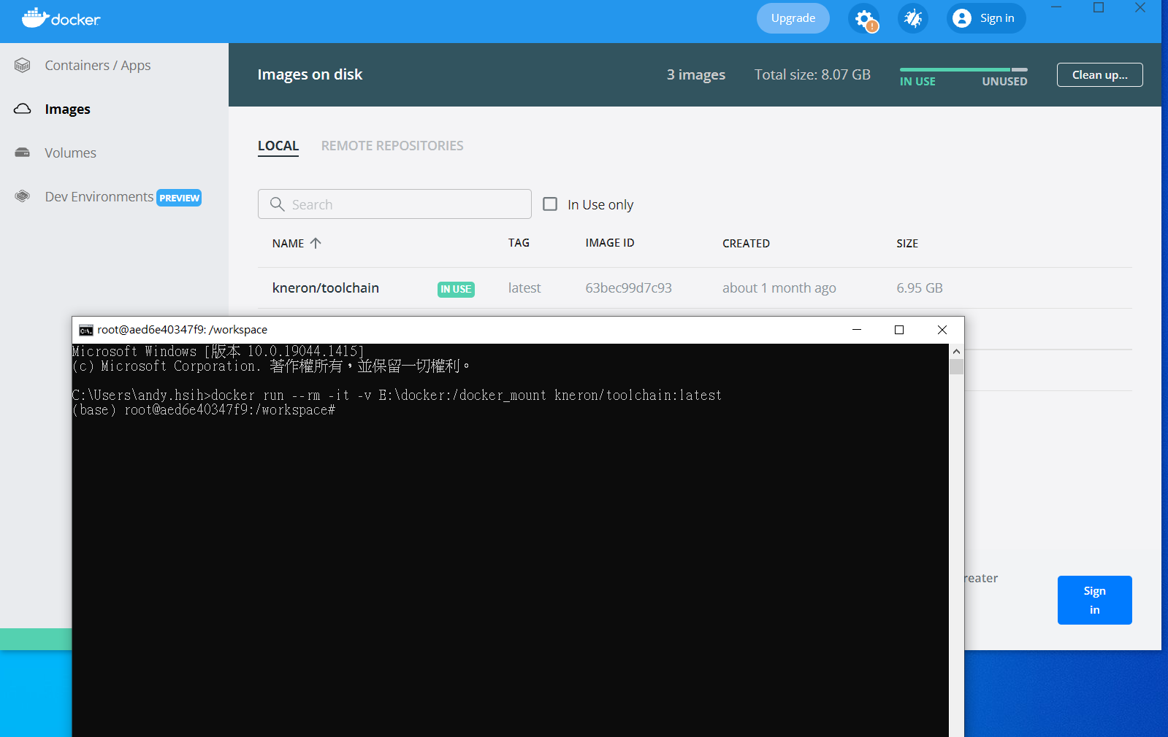Click the docker run command line in terminal
1168x737 pixels.
397,395
